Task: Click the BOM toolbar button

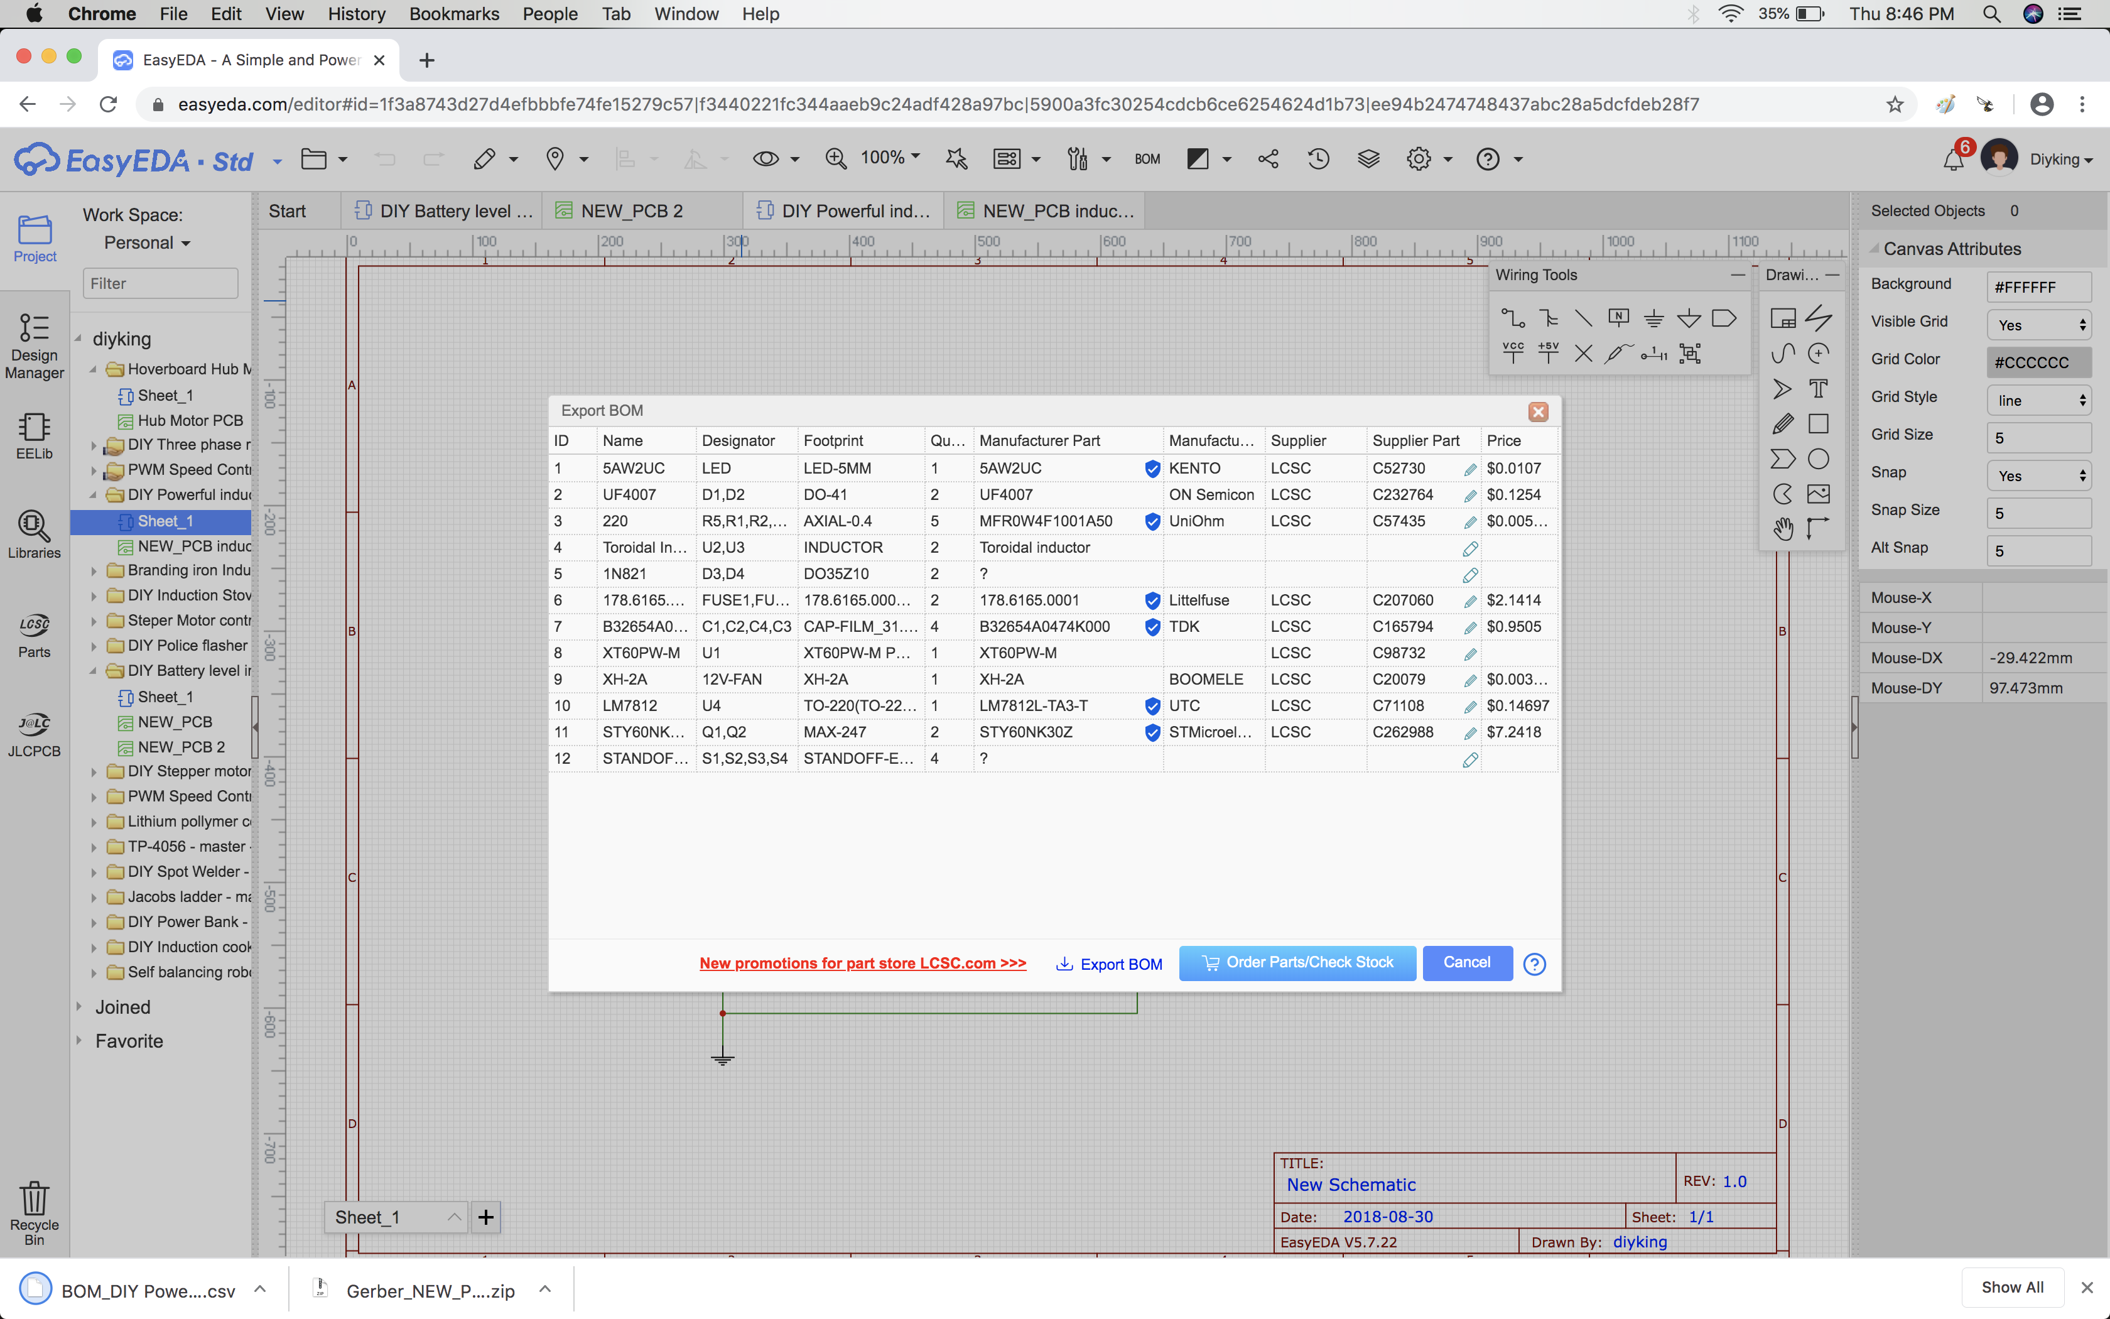Action: [x=1147, y=159]
